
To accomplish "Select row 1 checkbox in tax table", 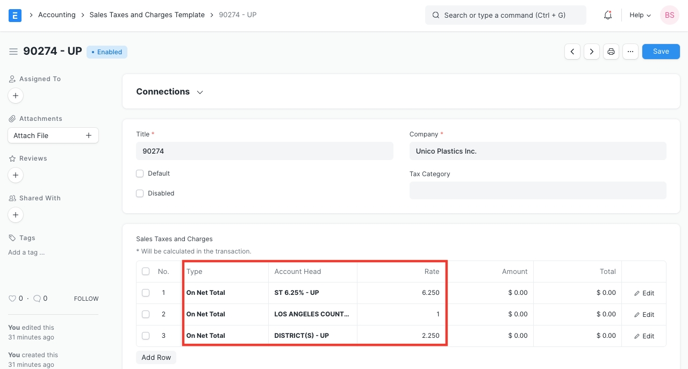I will 146,293.
